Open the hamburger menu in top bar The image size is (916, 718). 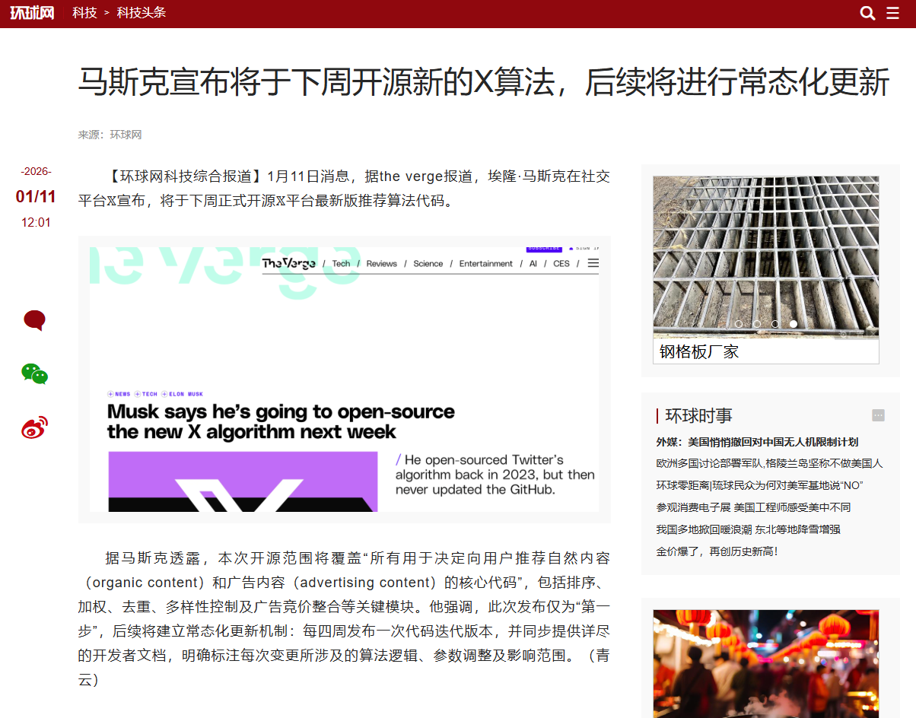893,13
